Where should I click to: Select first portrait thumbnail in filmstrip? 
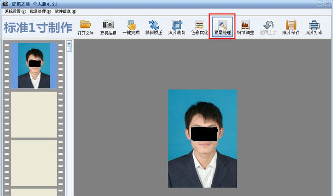[34, 66]
